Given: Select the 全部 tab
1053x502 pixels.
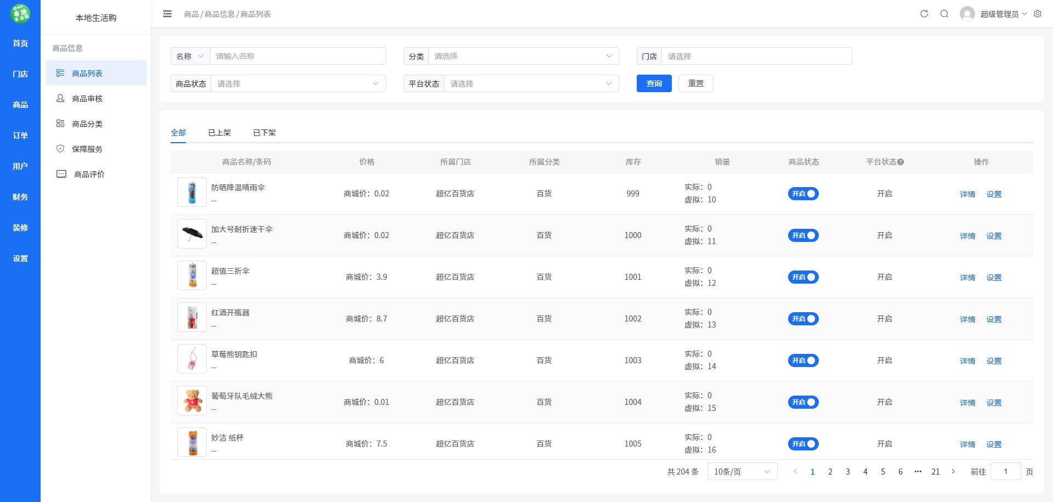Looking at the screenshot, I should tap(178, 133).
